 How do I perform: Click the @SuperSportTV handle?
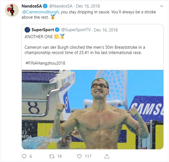76,30
